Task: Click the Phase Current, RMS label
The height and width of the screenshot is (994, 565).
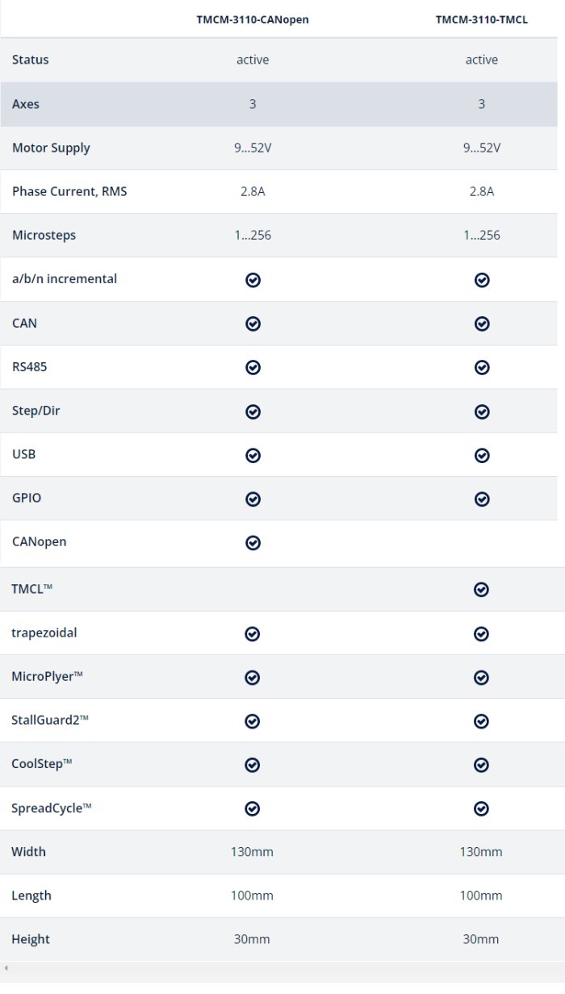Action: [69, 191]
